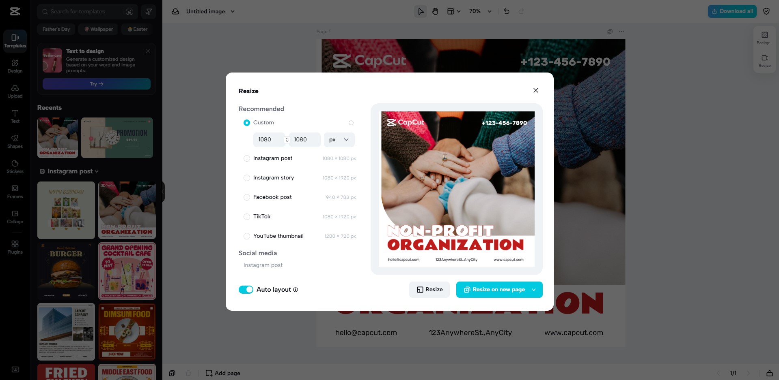The image size is (779, 380).
Task: Open the Plugins panel
Action: (15, 247)
